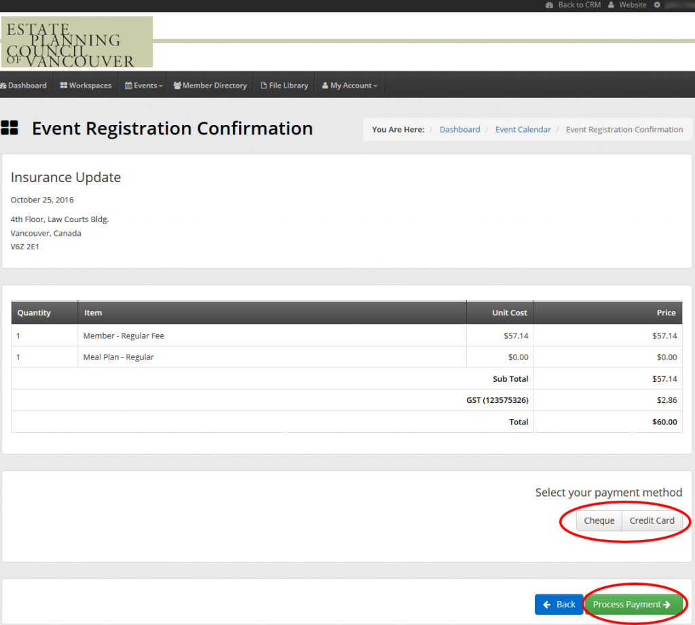Go to Dashboard in navigation bar

[24, 85]
